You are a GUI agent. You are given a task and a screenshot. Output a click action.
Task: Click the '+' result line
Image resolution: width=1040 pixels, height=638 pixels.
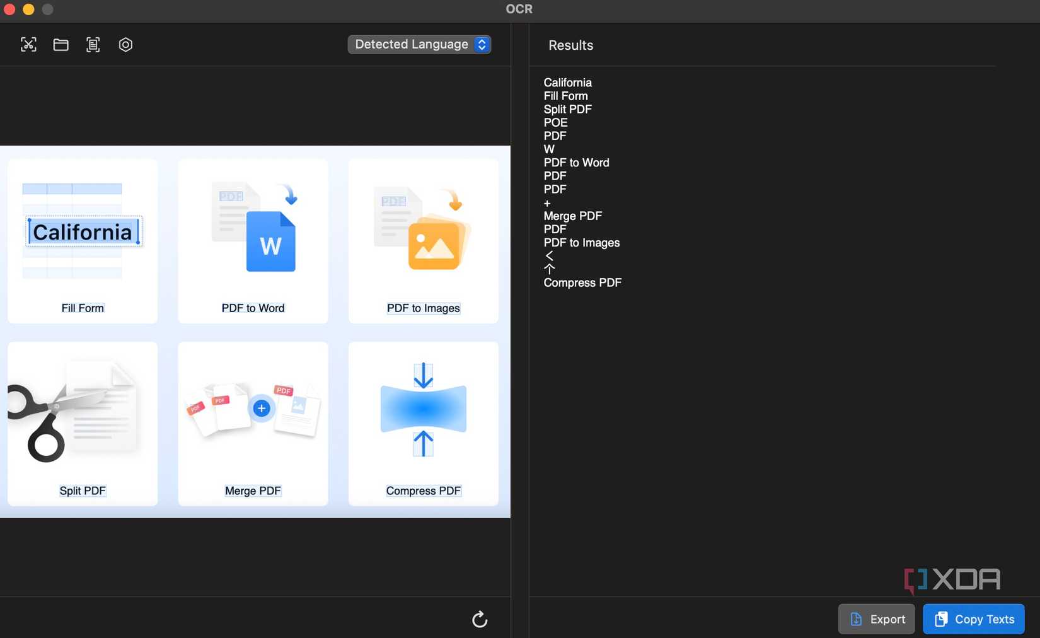point(547,203)
